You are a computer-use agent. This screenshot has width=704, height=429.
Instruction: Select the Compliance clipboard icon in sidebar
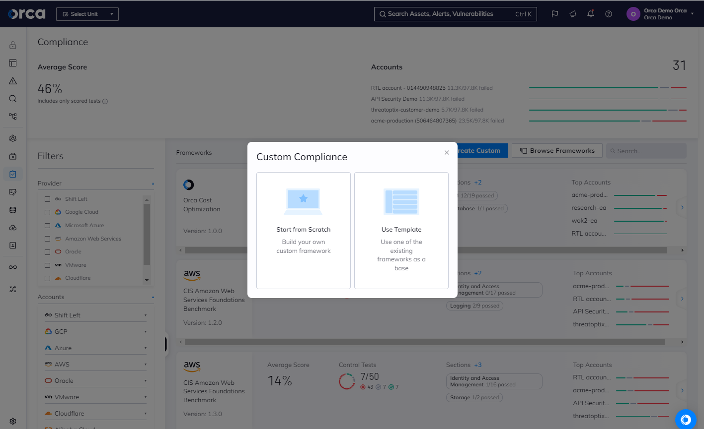(x=12, y=174)
